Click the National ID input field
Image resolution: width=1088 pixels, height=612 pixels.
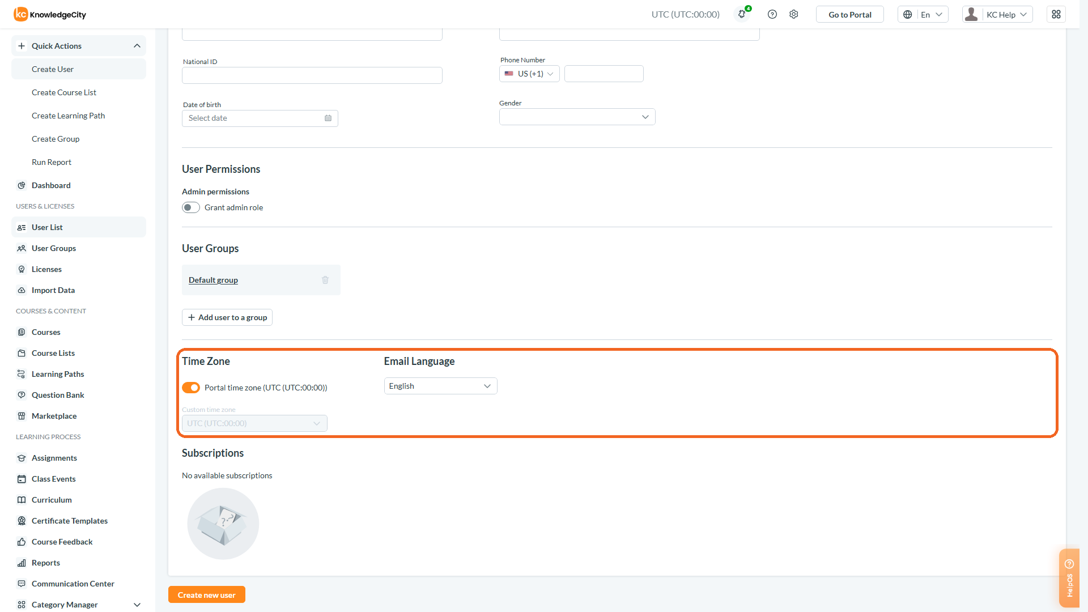pos(312,75)
